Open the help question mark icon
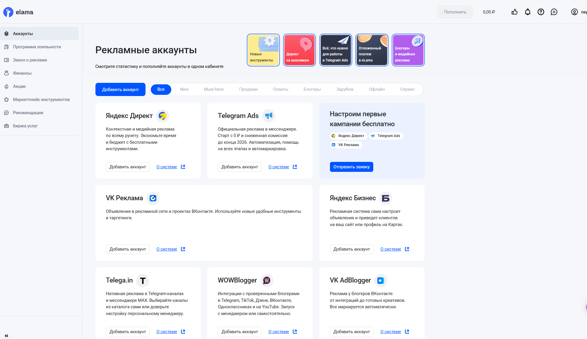This screenshot has width=587, height=339. [541, 12]
